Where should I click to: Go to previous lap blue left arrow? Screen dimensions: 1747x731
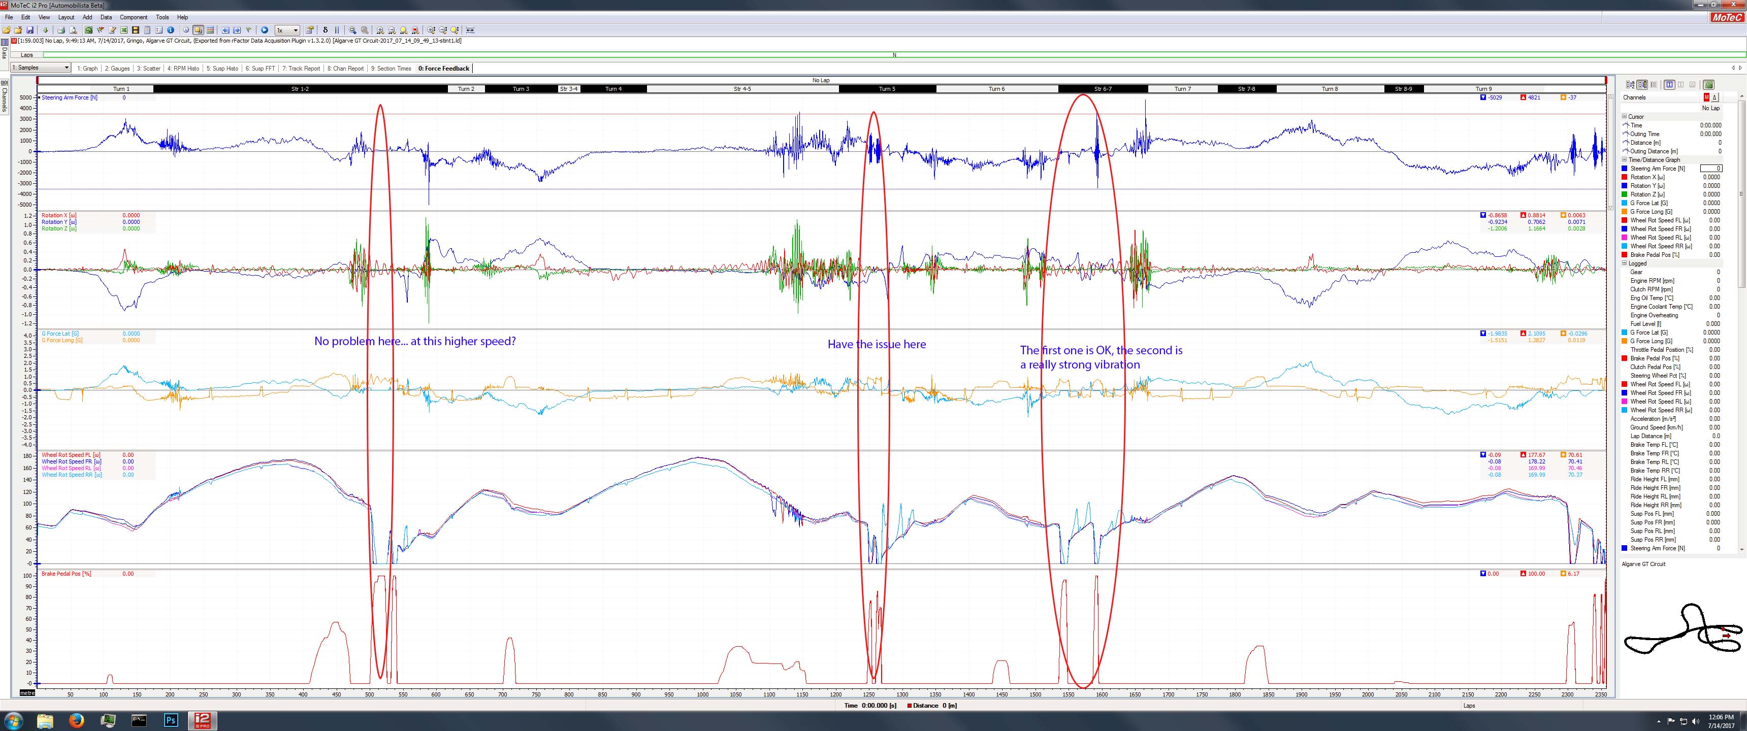pyautogui.click(x=225, y=30)
